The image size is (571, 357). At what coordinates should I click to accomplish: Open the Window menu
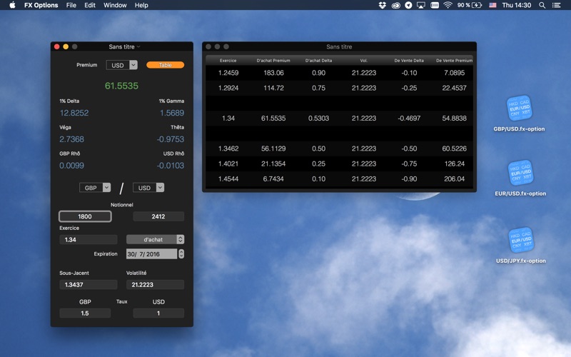(x=115, y=5)
